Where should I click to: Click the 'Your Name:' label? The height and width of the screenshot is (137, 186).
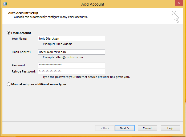(19, 39)
